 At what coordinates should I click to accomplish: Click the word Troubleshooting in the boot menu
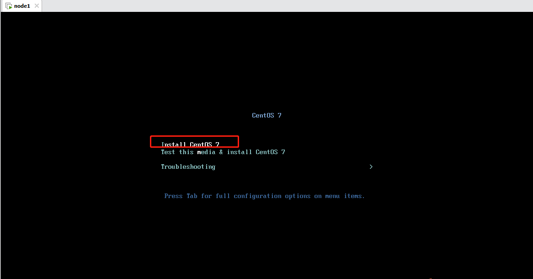[x=188, y=167]
